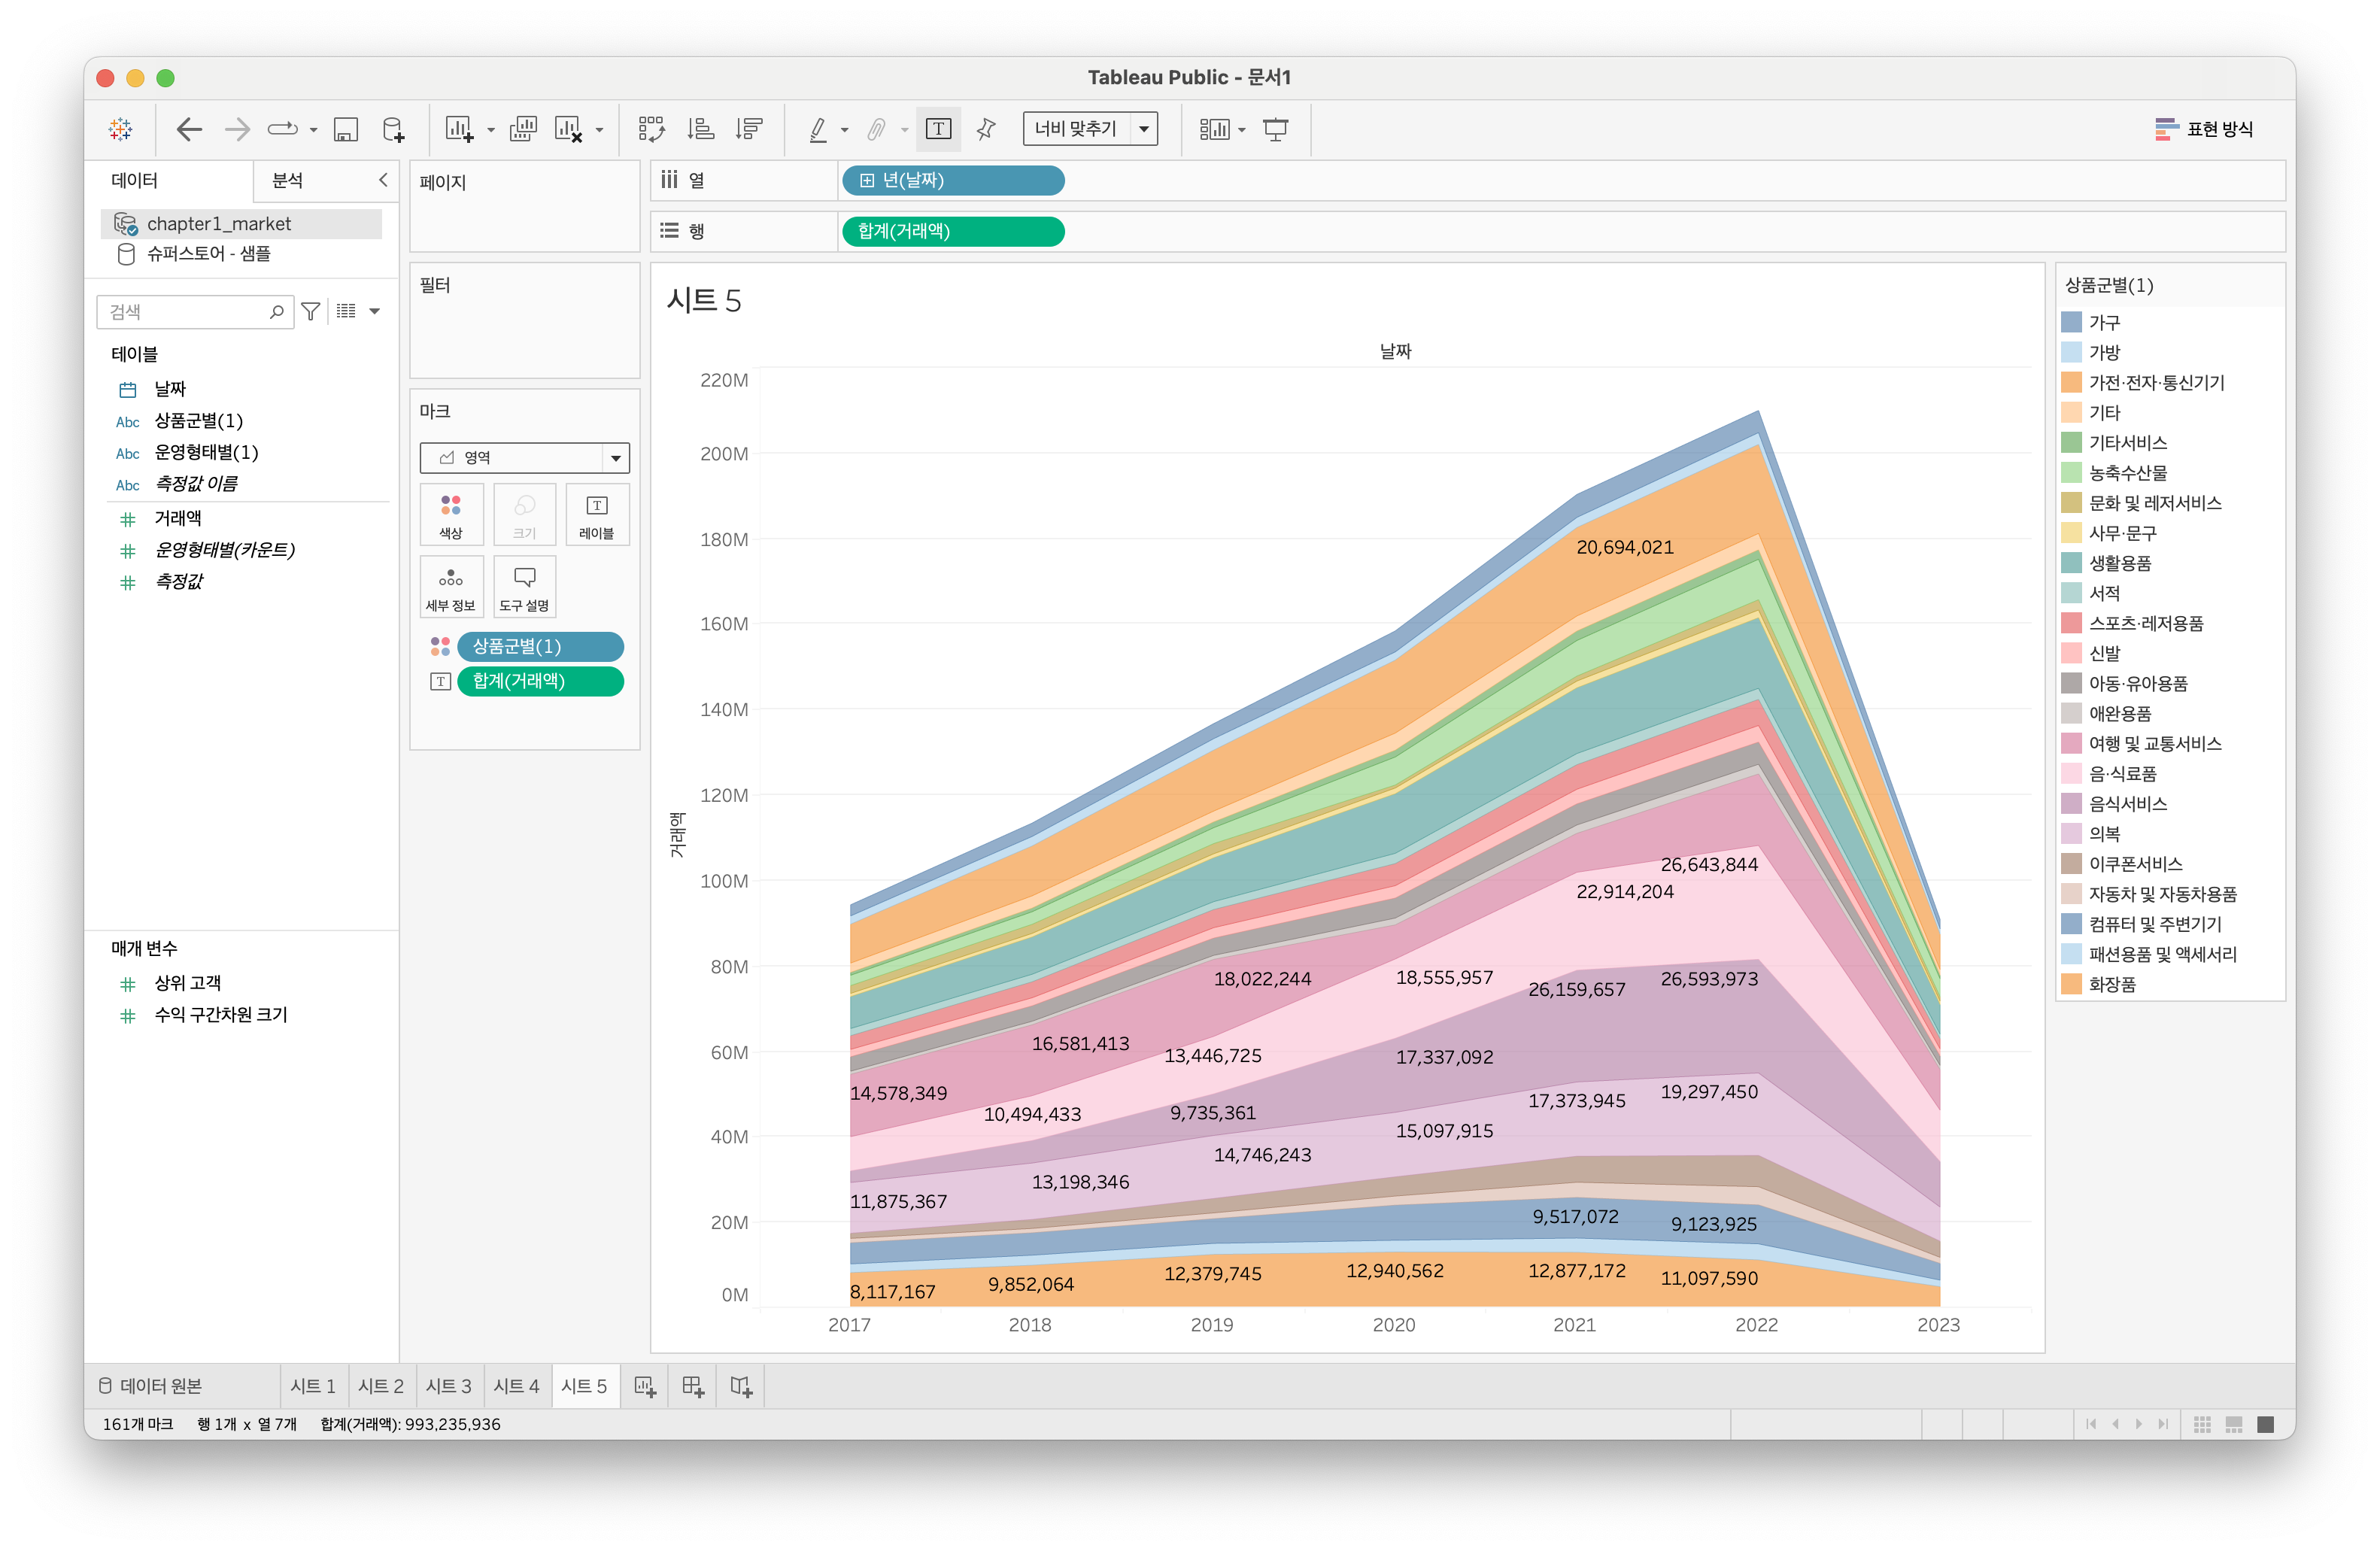This screenshot has width=2380, height=1551.
Task: Toggle the fix axes pin button
Action: click(x=986, y=129)
